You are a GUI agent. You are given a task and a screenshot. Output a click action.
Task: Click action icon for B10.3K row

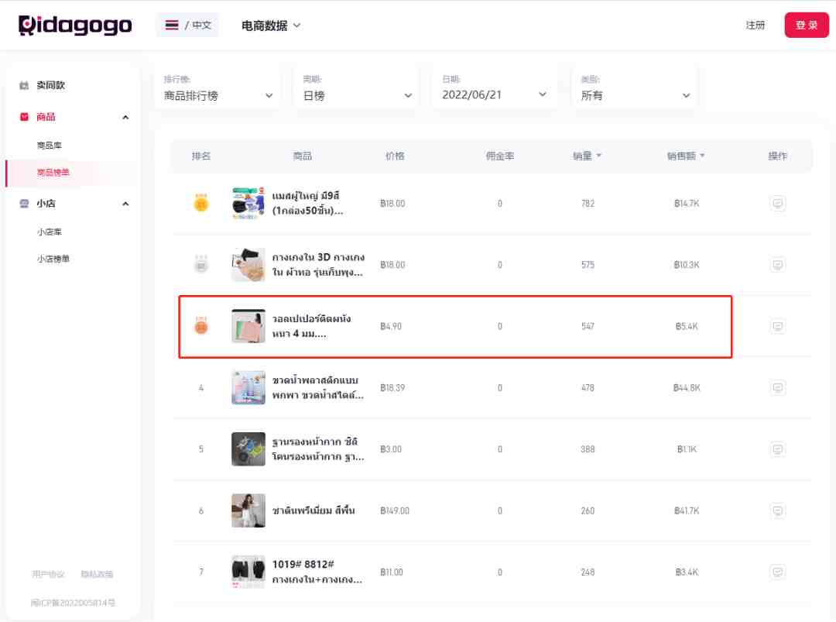click(777, 265)
